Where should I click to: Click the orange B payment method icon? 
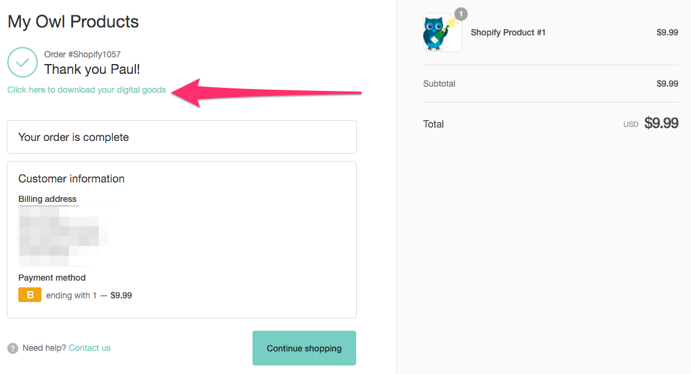pos(30,295)
